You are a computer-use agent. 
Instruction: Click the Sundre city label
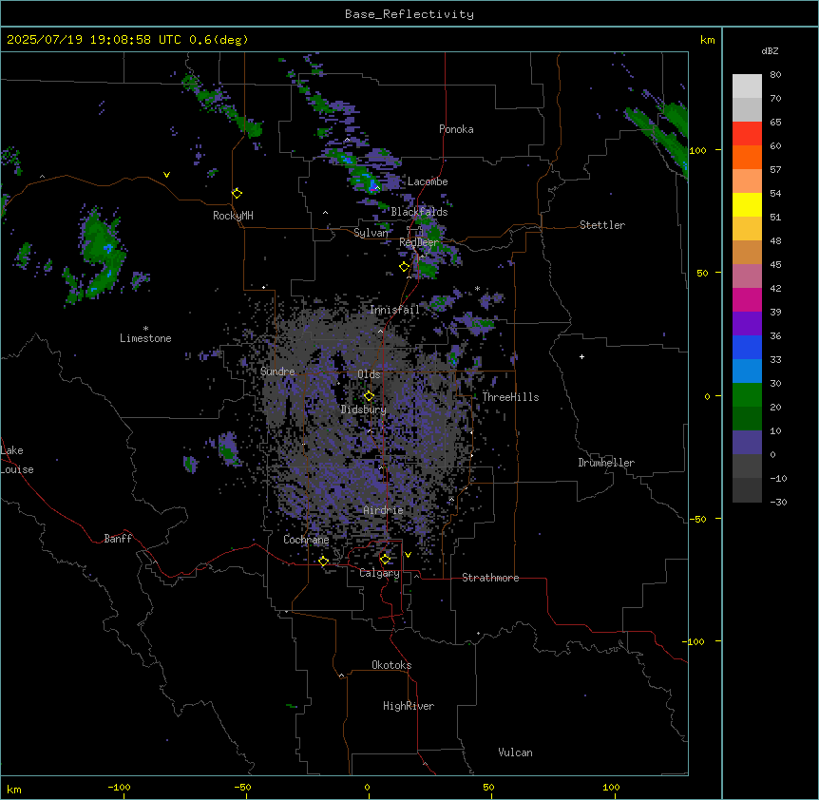point(277,371)
